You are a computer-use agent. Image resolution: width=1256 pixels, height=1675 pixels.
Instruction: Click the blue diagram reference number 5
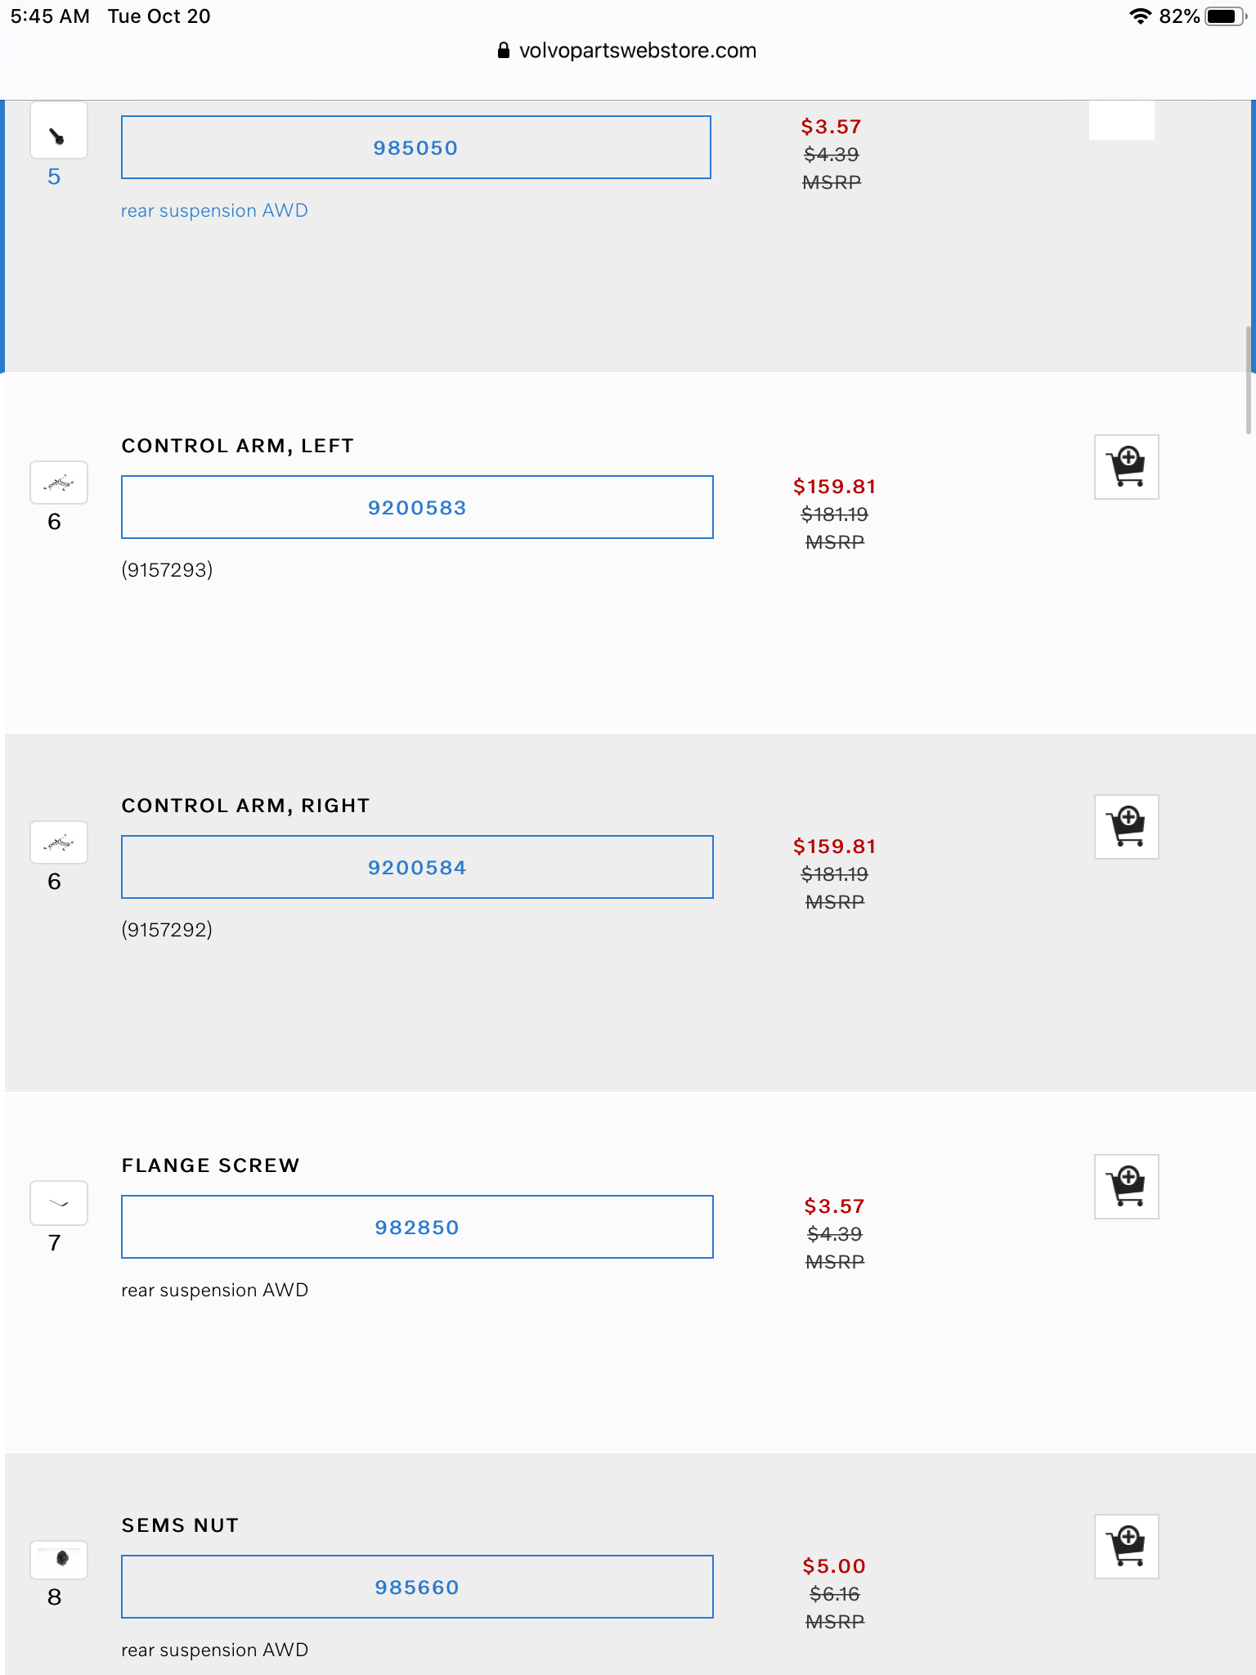point(54,177)
